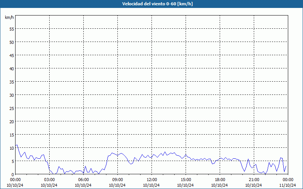Click the 40 value on the vertical axis
Screen dimensions: 303x189
[x=12, y=68]
